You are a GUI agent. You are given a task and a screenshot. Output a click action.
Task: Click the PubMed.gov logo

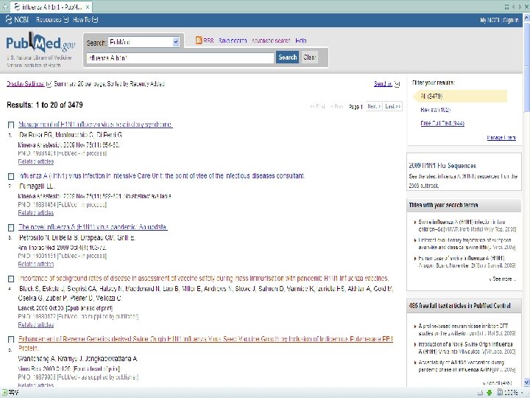pyautogui.click(x=40, y=43)
